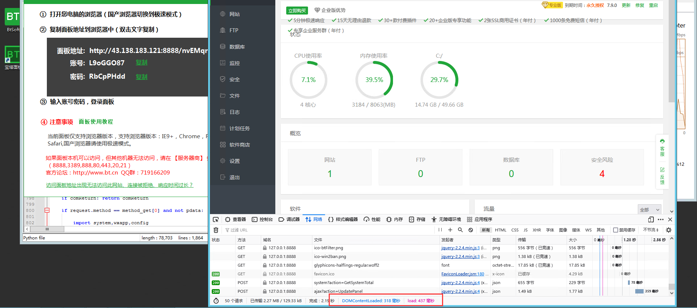Click the globe icon beside 网站
The image size is (697, 308).
pyautogui.click(x=223, y=14)
